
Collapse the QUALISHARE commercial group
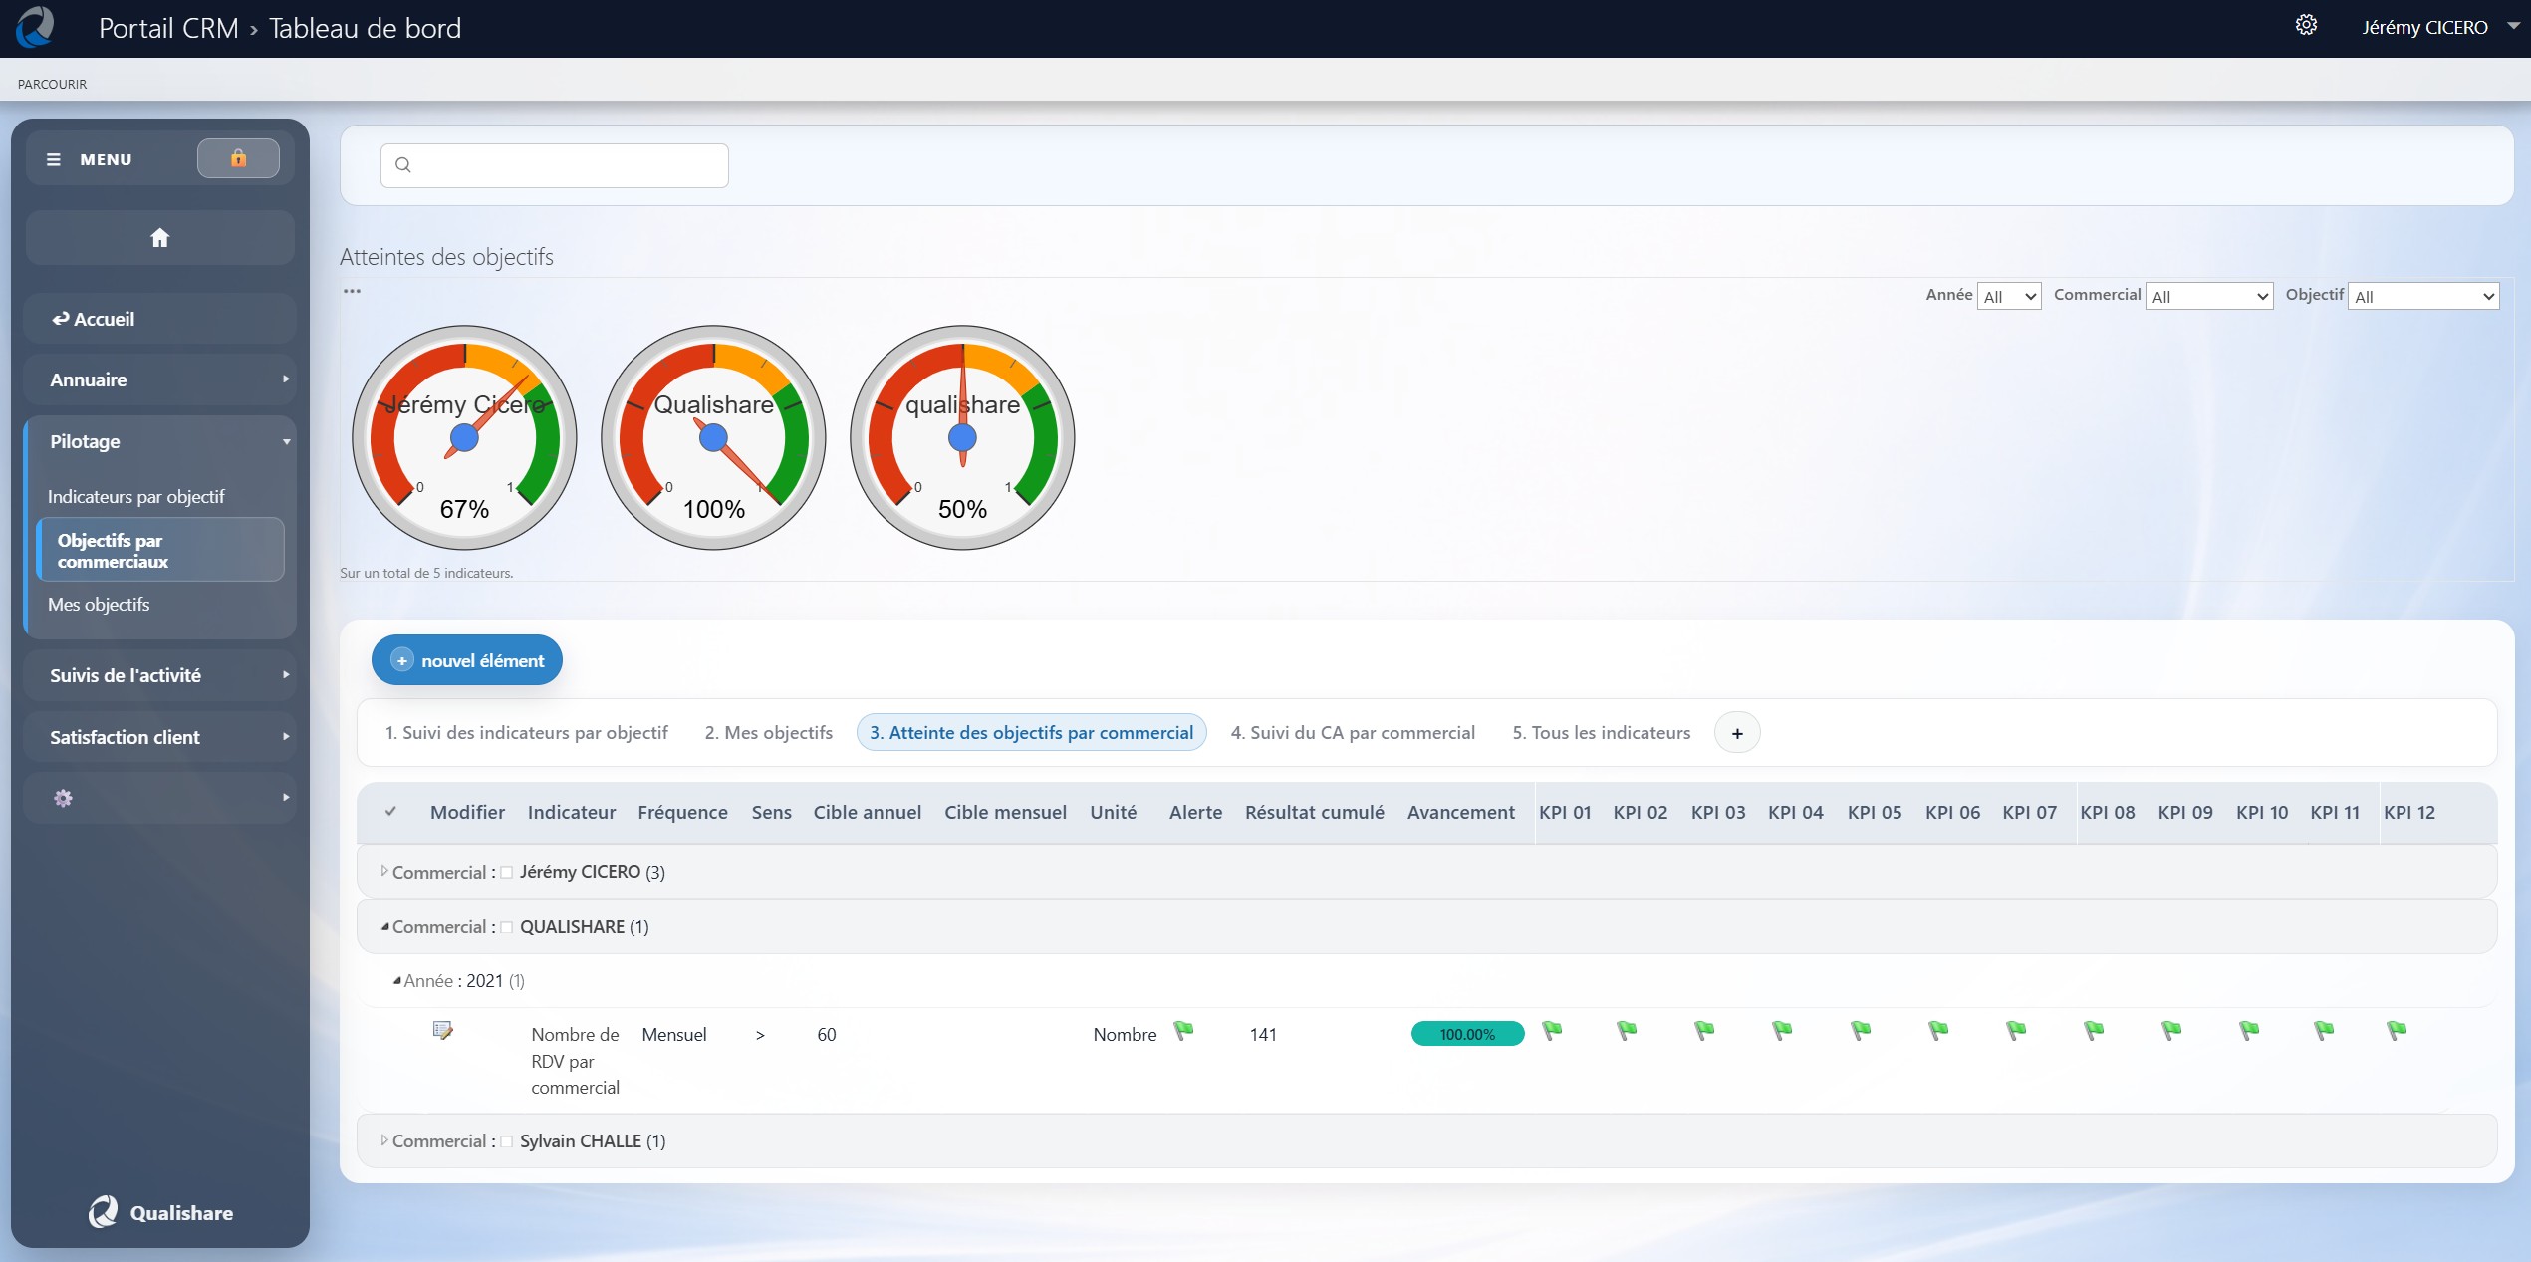coord(384,926)
